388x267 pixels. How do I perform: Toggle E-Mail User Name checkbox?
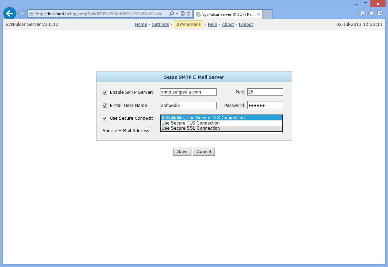tap(105, 106)
